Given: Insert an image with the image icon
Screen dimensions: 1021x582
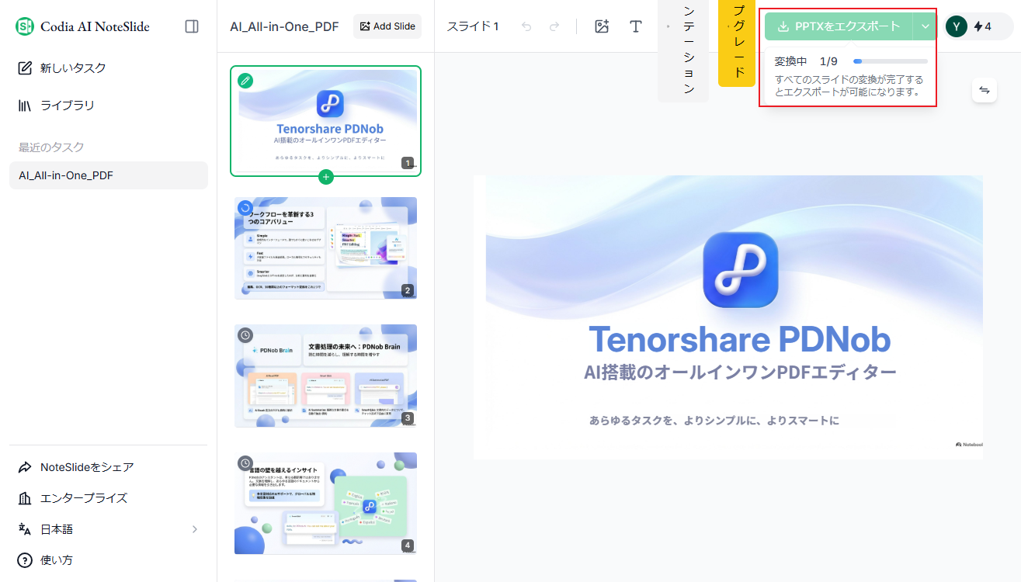Looking at the screenshot, I should [x=602, y=26].
